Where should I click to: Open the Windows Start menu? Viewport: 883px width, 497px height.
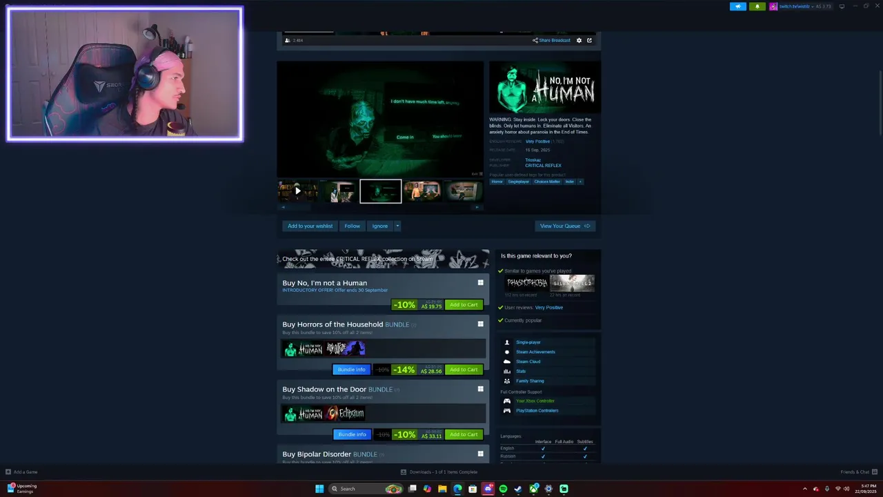[319, 489]
